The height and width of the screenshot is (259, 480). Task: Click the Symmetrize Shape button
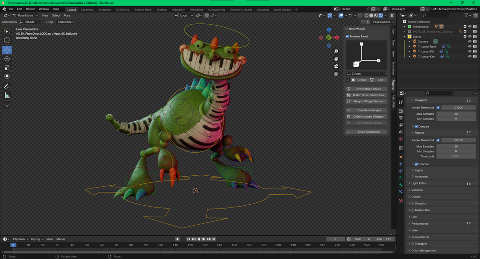(369, 89)
